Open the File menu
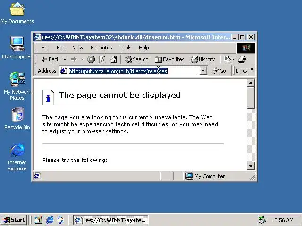This screenshot has height=226, width=302. 45,48
